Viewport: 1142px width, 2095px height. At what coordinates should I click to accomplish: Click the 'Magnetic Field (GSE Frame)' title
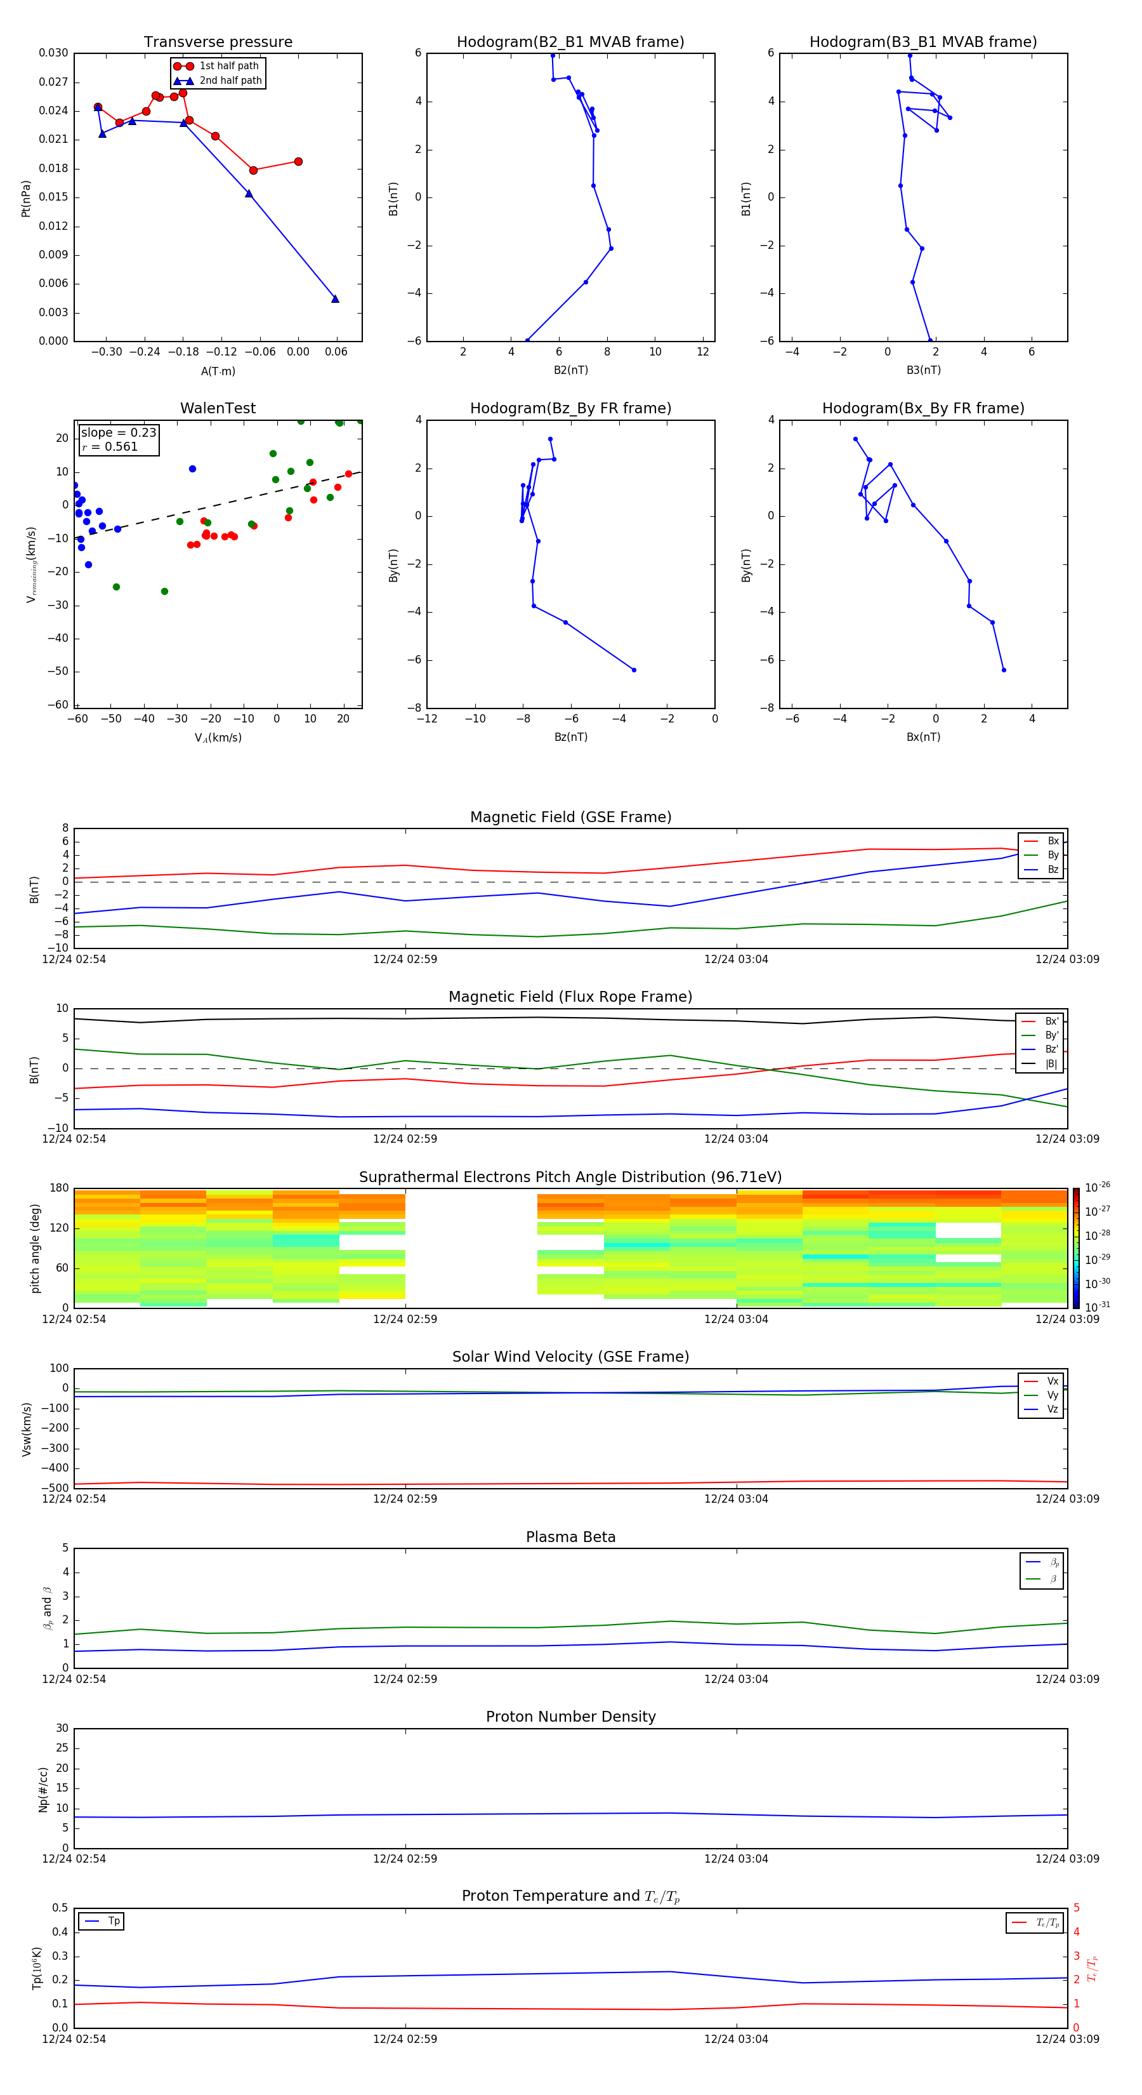tap(570, 817)
